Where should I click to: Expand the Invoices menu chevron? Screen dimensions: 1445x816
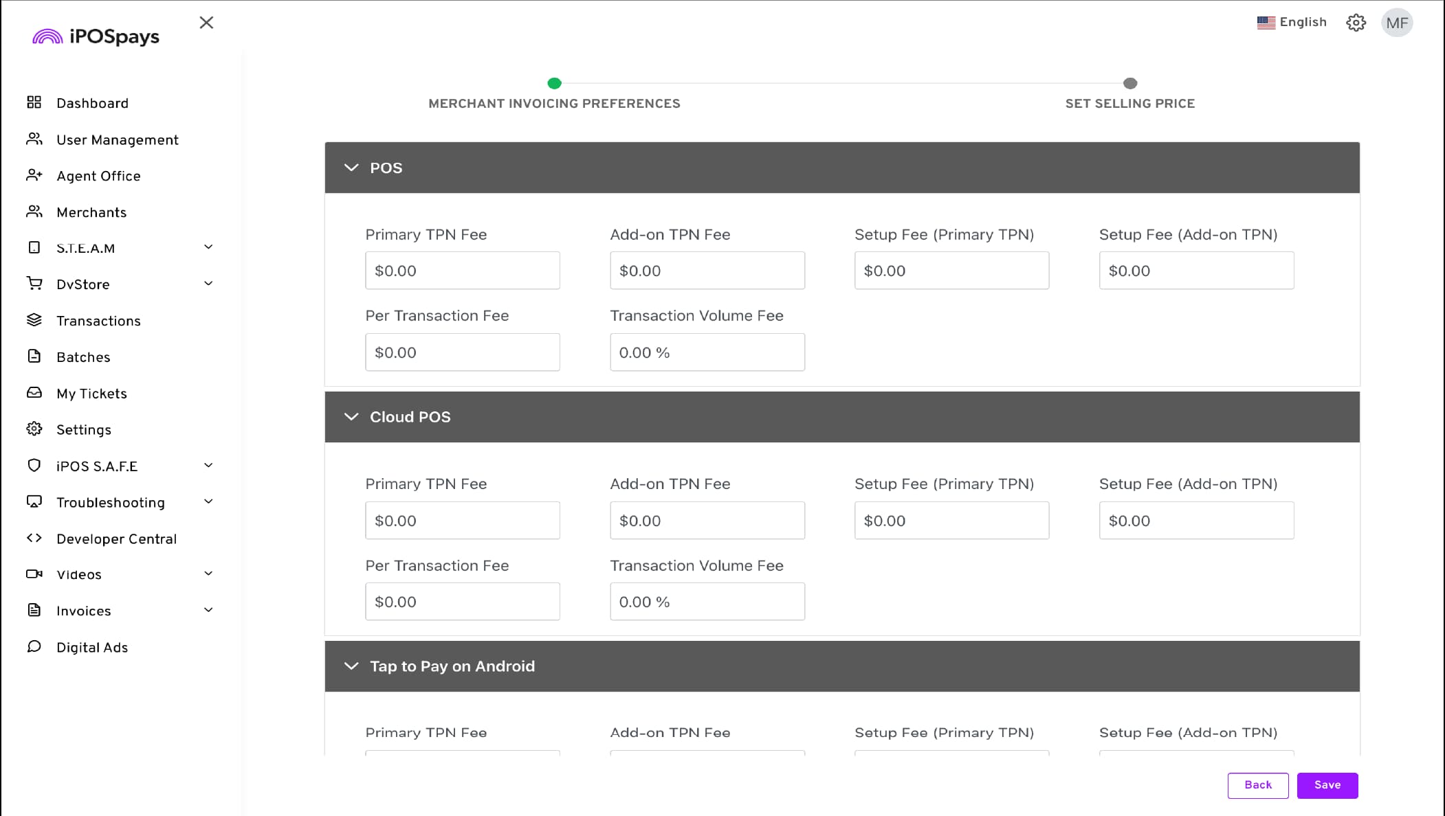[208, 610]
